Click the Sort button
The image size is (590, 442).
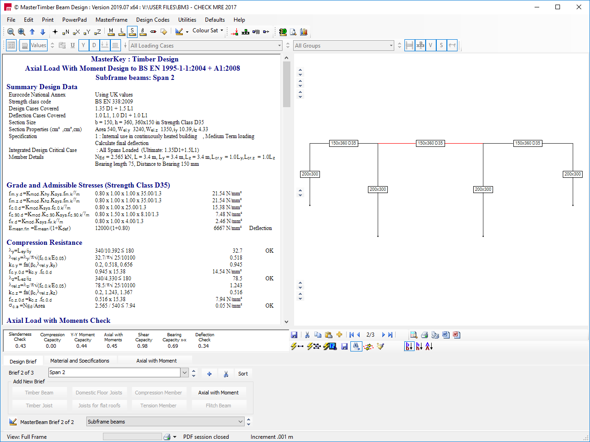pos(243,374)
